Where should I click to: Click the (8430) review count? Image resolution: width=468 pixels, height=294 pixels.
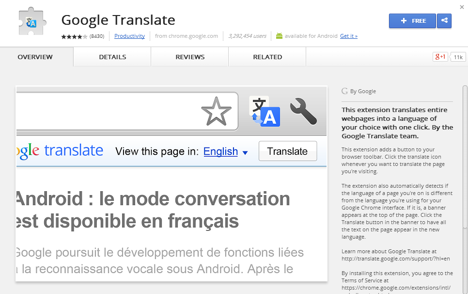pos(97,36)
